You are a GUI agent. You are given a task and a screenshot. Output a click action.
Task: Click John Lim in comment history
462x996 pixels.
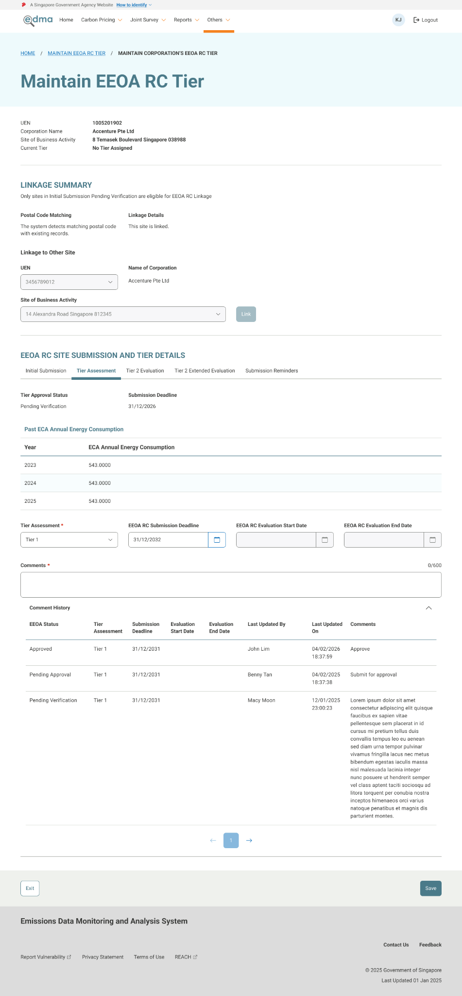[x=258, y=649]
